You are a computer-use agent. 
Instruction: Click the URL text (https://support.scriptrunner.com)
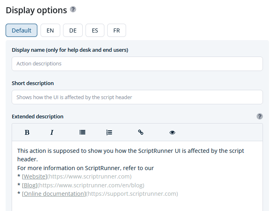132,194
